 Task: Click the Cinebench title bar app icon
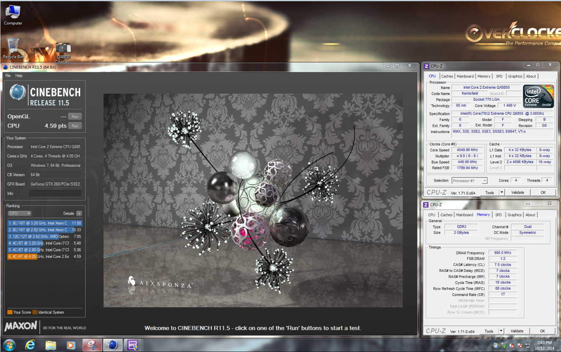pos(5,67)
